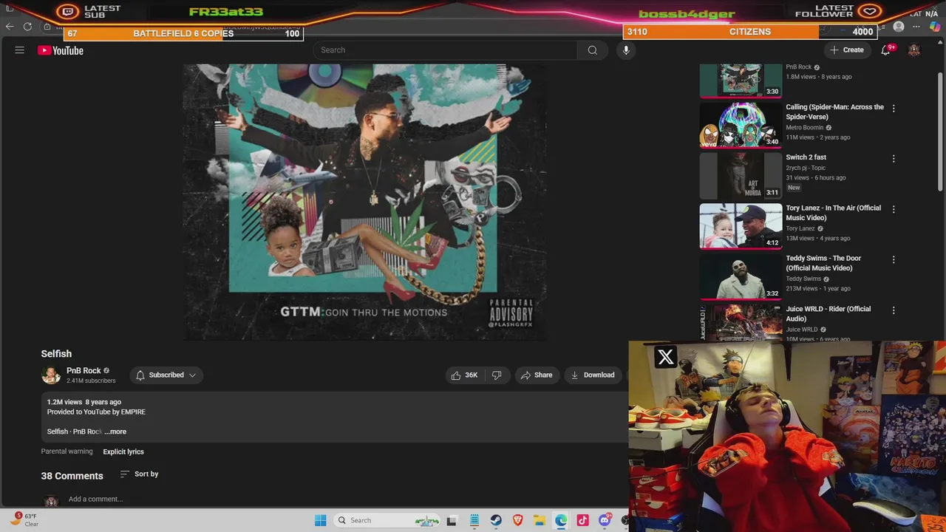The height and width of the screenshot is (532, 946).
Task: Go to the YouTube home logo
Action: pos(61,50)
